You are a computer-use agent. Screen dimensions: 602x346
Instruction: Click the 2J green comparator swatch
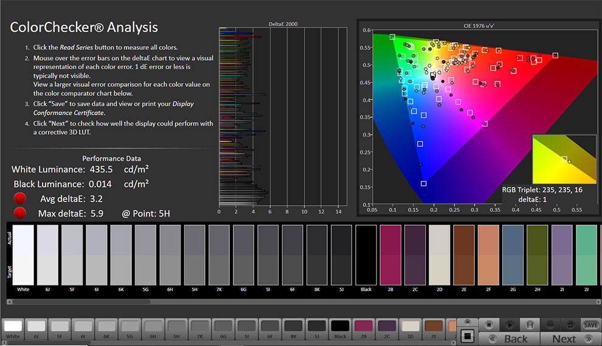point(586,255)
